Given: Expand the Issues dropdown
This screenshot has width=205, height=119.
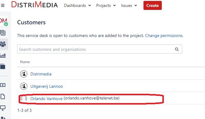Looking at the screenshot, I should (x=129, y=5).
